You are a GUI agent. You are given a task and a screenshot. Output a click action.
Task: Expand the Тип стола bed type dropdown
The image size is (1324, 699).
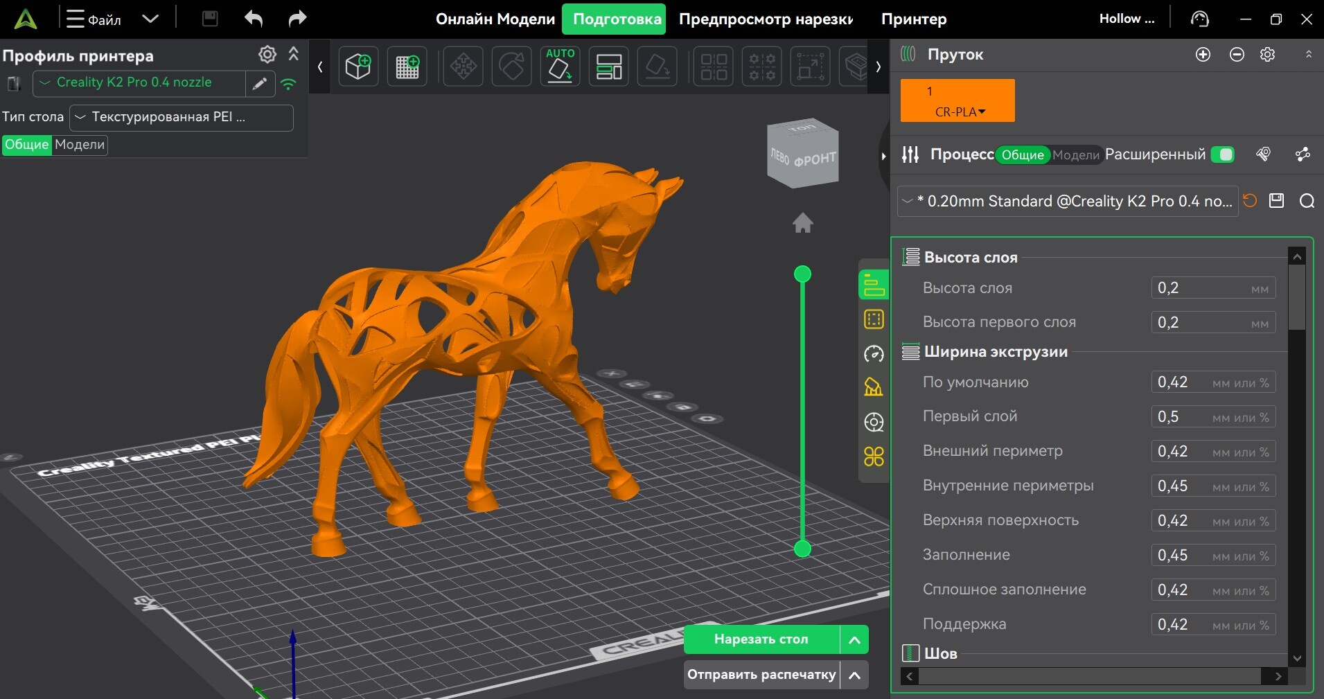pos(181,118)
